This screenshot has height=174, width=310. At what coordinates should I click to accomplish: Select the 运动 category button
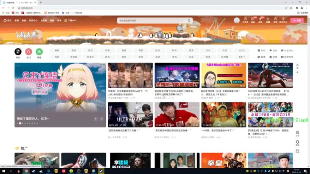point(225,51)
